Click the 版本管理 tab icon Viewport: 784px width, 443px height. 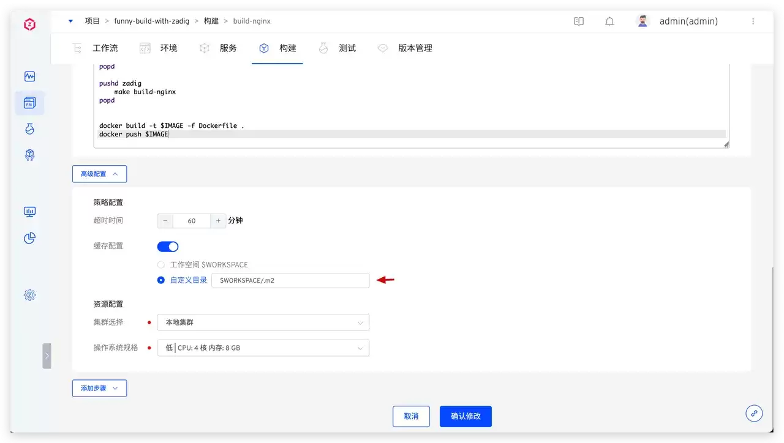tap(383, 48)
